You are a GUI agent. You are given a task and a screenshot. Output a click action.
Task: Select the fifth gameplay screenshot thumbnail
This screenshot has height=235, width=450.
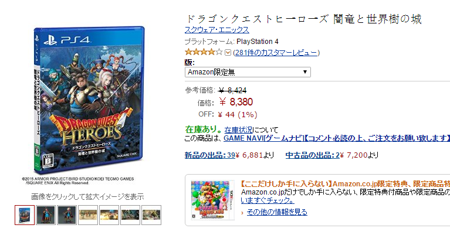(x=109, y=215)
